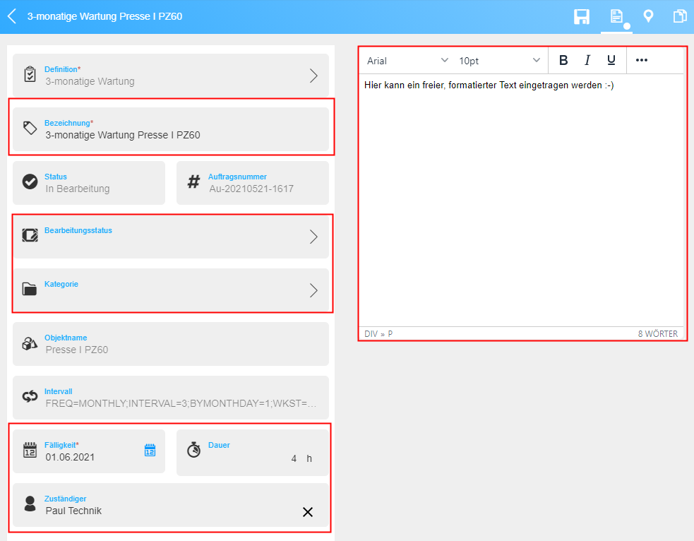Click the Objektname shapes icon

[30, 343]
